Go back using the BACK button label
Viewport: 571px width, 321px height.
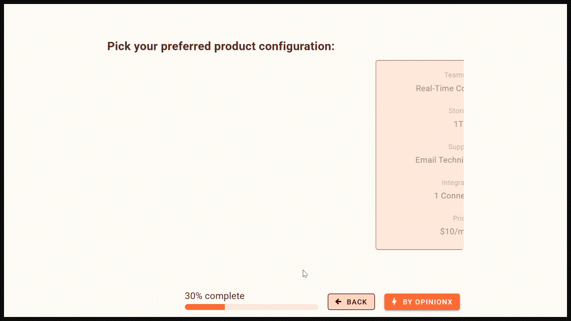pyautogui.click(x=357, y=302)
